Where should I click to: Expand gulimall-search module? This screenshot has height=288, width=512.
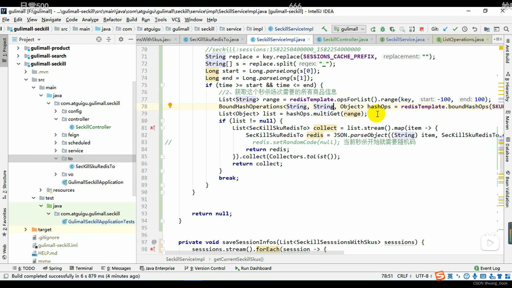(18, 56)
